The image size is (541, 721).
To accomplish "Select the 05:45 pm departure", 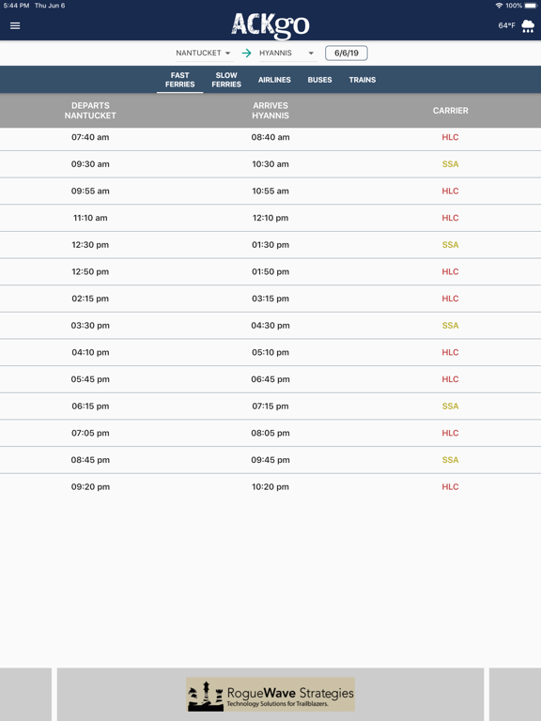I will point(90,379).
